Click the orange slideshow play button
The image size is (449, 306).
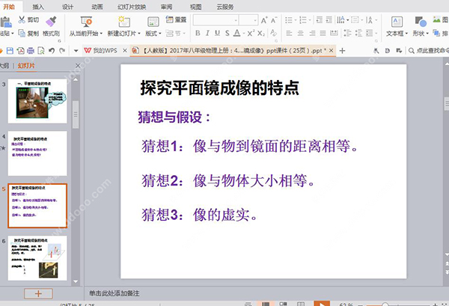click(322, 304)
